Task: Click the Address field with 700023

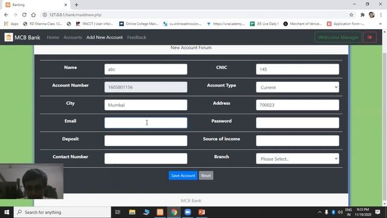Action: coord(298,105)
